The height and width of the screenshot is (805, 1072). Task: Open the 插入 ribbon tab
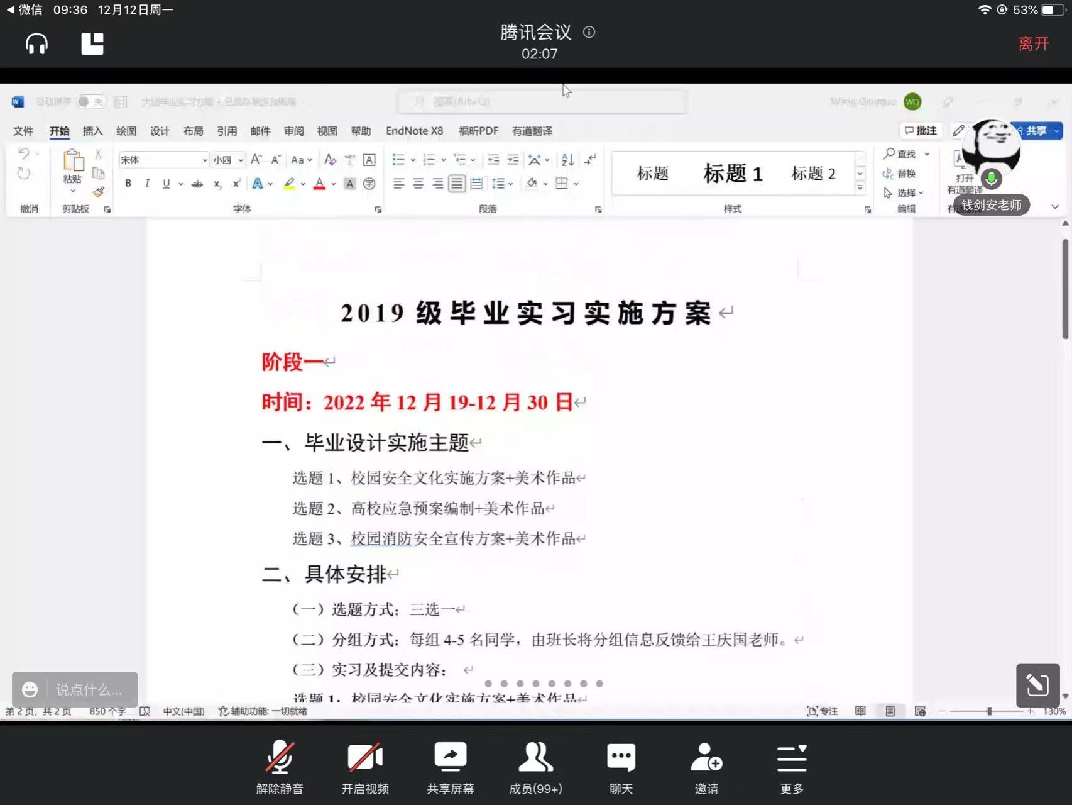click(x=92, y=131)
